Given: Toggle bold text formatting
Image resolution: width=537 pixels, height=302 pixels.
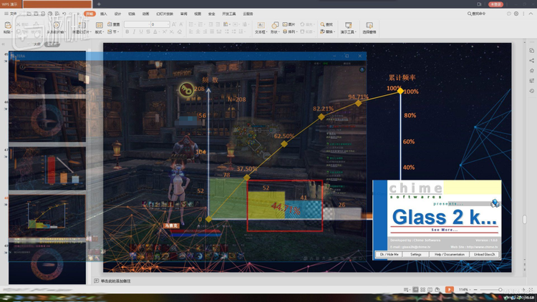Looking at the screenshot, I should tap(127, 32).
